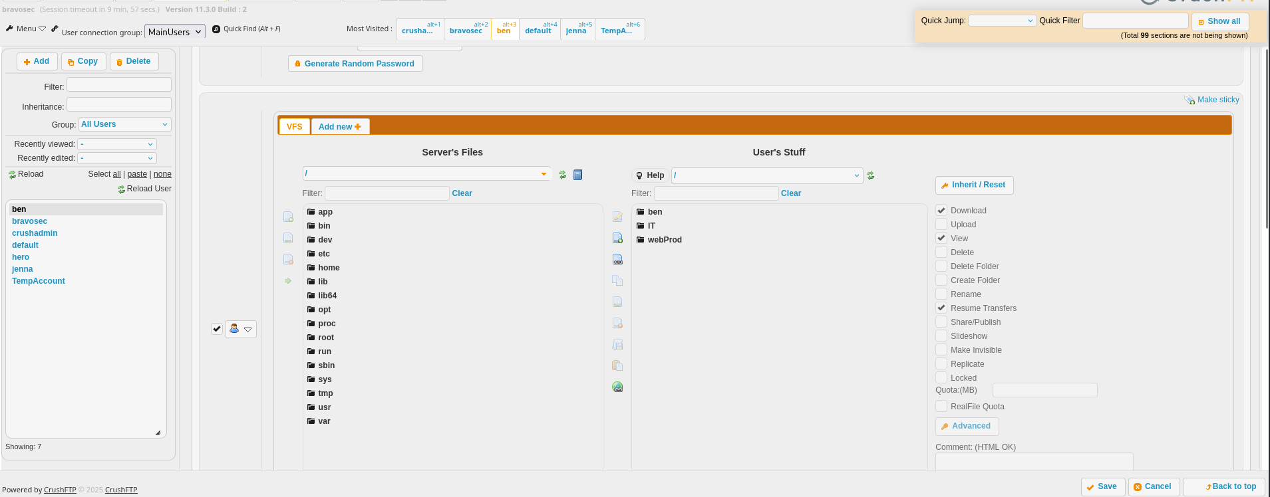The width and height of the screenshot is (1270, 497).
Task: Click the Quota (MB) input field
Action: [1044, 390]
